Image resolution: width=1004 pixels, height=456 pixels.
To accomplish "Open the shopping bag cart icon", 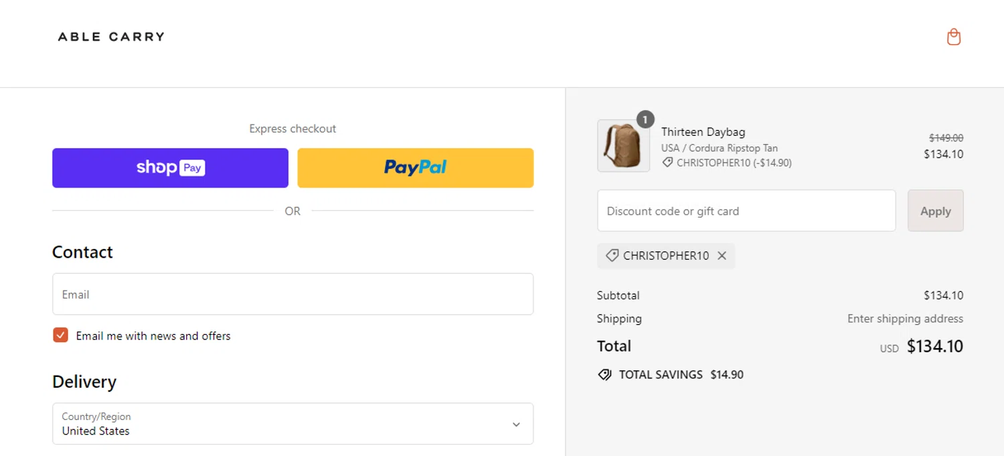I will 954,37.
